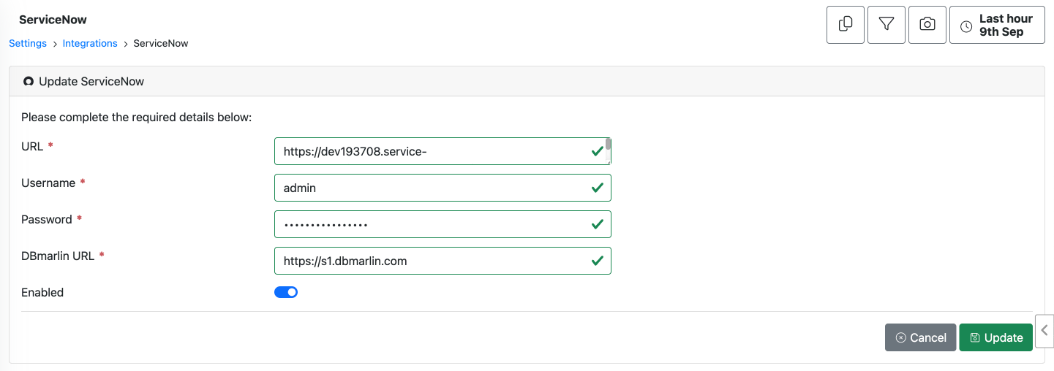Click into the URL input field
1054x371 pixels.
pos(443,151)
